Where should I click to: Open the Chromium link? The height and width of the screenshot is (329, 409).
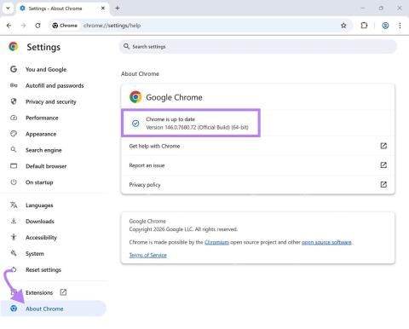(x=216, y=242)
